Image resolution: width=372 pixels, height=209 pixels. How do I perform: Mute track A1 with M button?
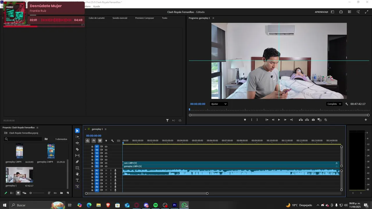tap(106, 170)
